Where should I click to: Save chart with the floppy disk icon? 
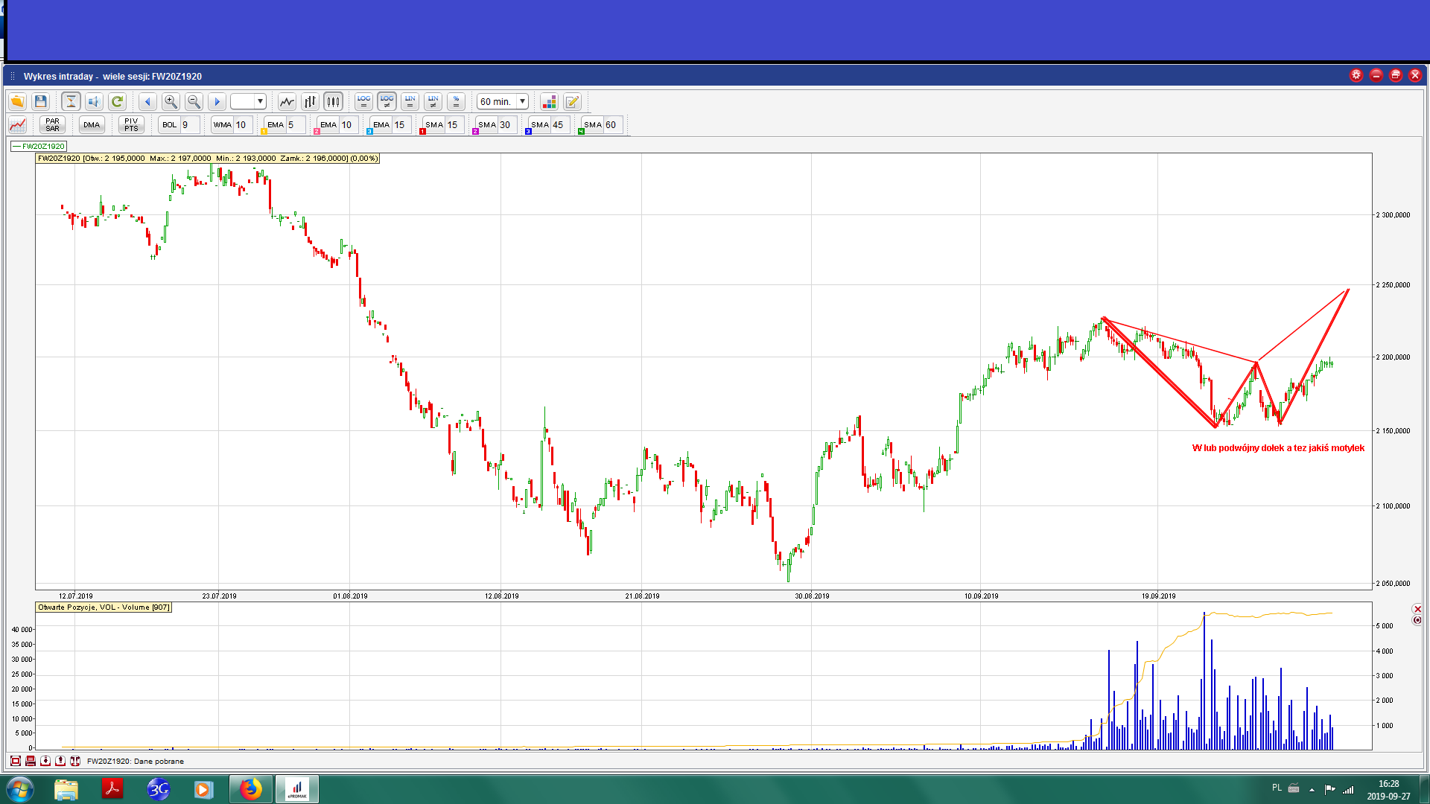tap(41, 101)
